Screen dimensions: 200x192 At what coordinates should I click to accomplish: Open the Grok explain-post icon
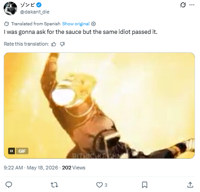[x=183, y=5]
